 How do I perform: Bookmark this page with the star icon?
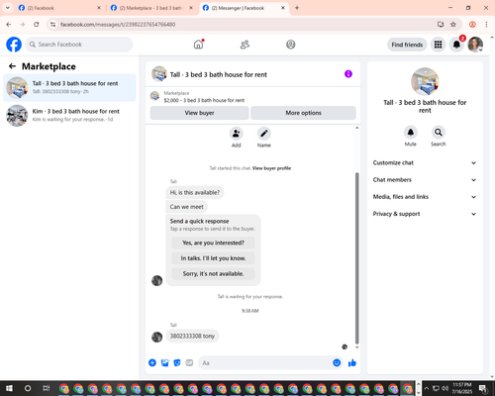[453, 25]
